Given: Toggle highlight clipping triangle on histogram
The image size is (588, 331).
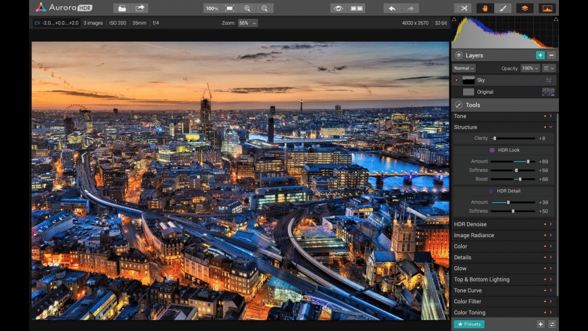Looking at the screenshot, I should (556, 19).
